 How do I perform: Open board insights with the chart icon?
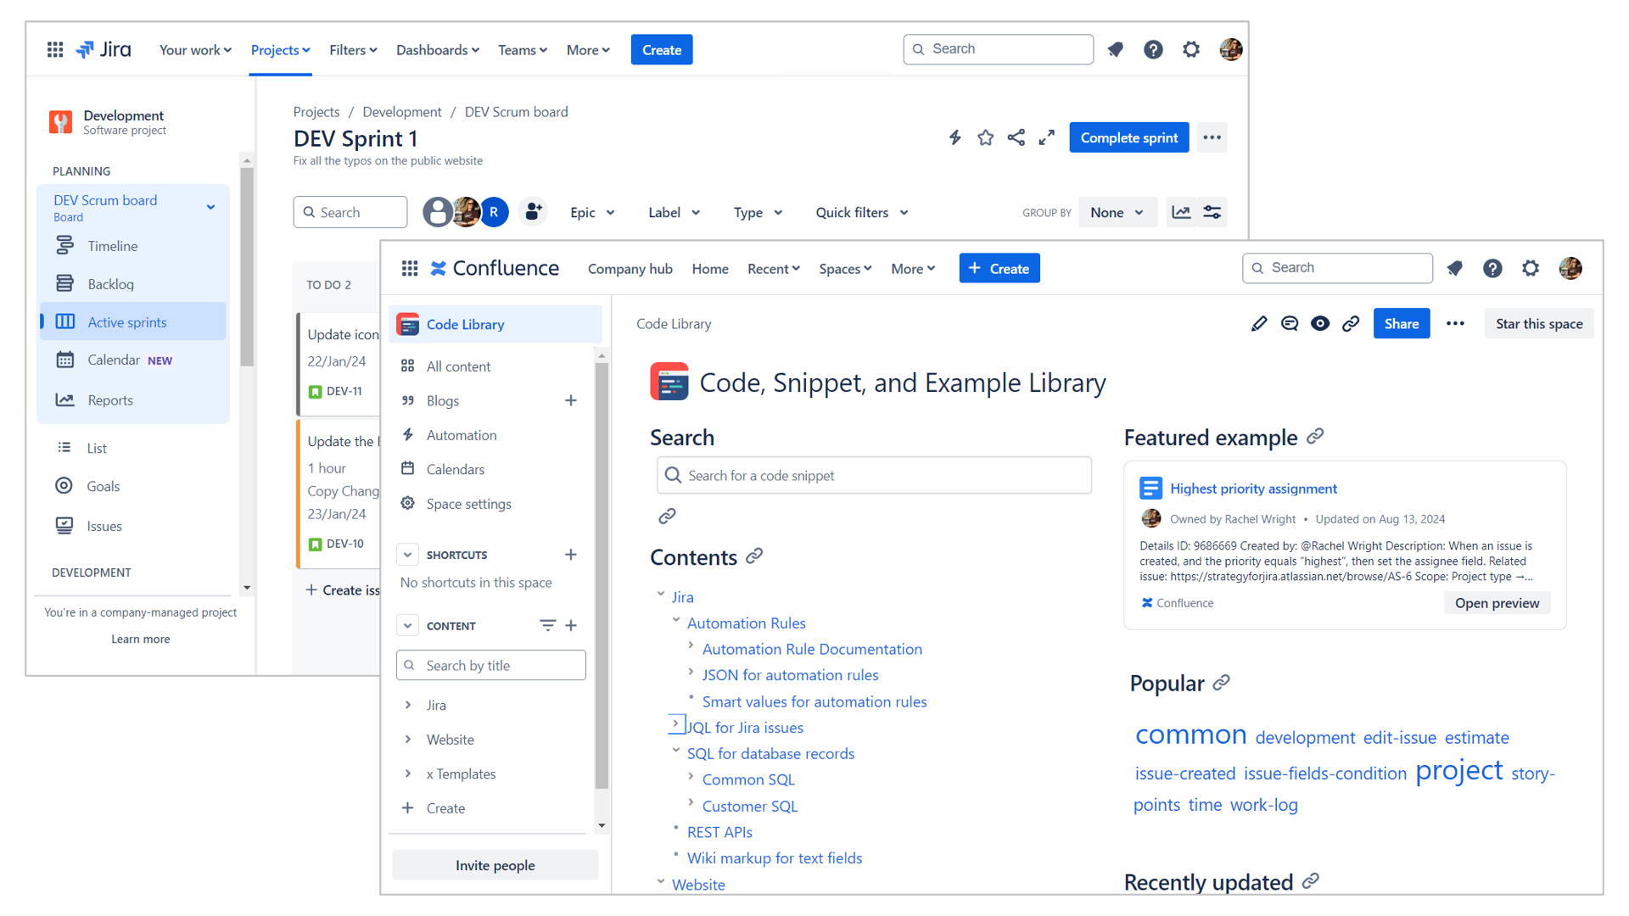(1180, 212)
